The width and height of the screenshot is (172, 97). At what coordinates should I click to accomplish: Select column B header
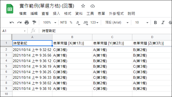[x=72, y=37]
